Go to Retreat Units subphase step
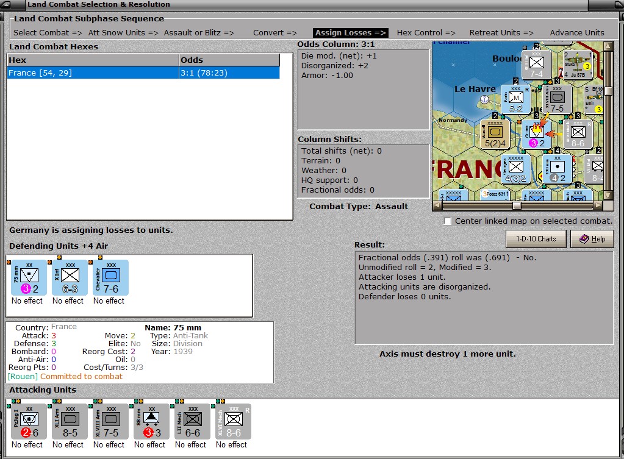Screen dimensions: 624x459 [501, 32]
